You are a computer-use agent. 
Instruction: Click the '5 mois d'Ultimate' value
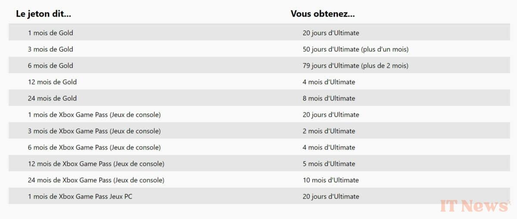[329, 163]
